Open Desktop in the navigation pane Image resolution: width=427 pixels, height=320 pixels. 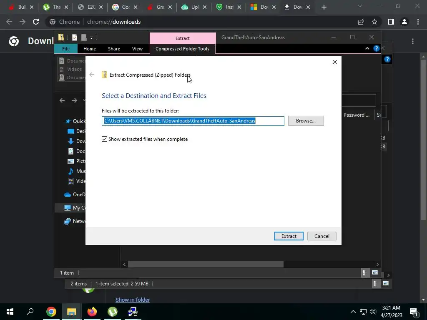(x=76, y=131)
